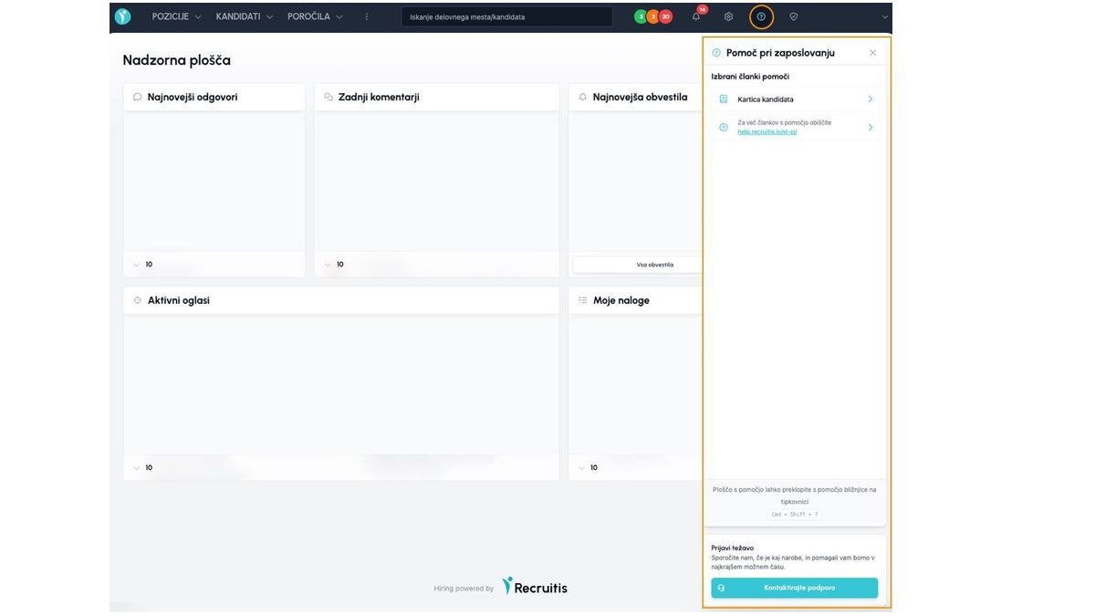Open the three-dot more options menu

pos(367,16)
